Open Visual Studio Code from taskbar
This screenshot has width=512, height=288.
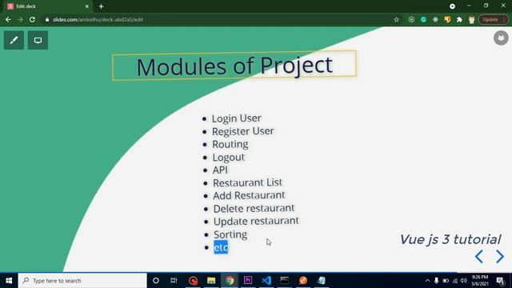(x=266, y=281)
